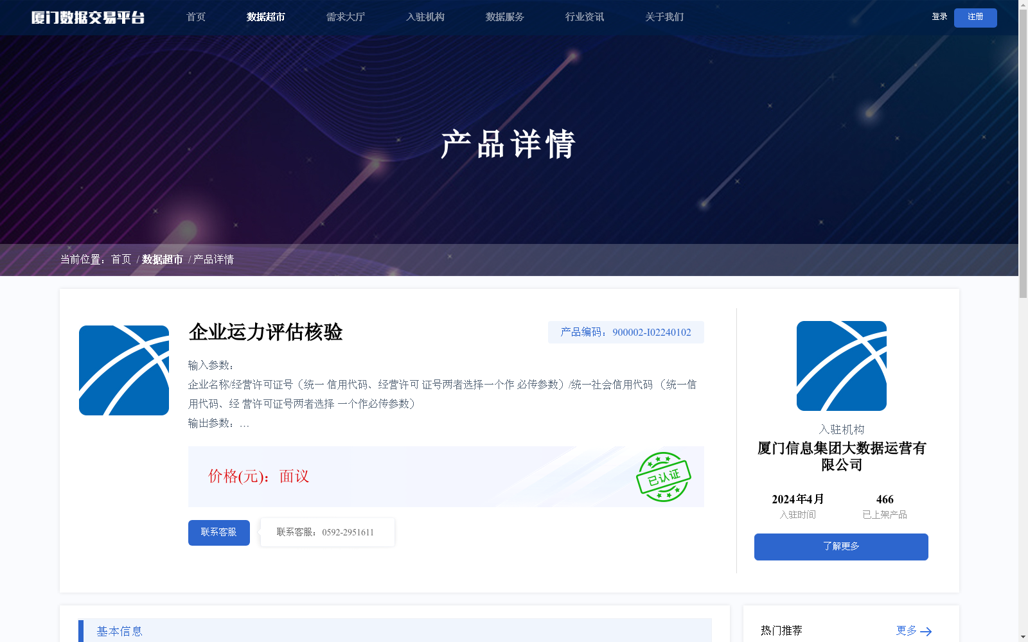Open the 首页 nav menu item
The image size is (1028, 642).
pos(196,17)
